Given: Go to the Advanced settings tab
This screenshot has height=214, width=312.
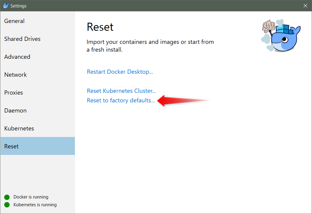Looking at the screenshot, I should [17, 57].
